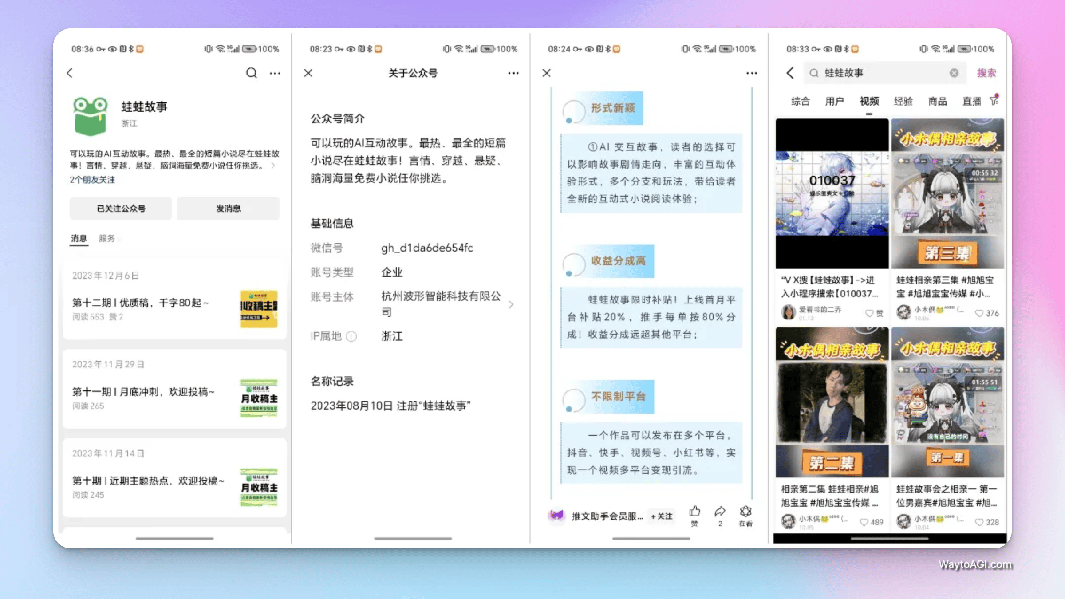Open the three-dot menu on 蛙蛙故事 profile

coord(275,73)
